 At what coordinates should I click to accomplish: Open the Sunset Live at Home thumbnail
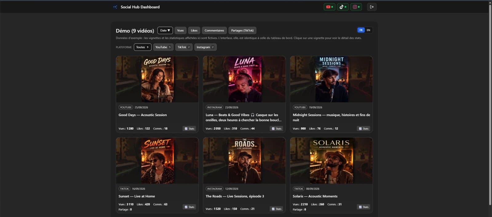coord(157,161)
